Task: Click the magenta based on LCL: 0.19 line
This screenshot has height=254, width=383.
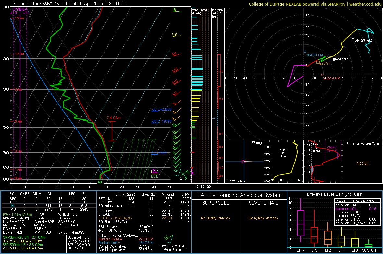Action: (x=356, y=209)
